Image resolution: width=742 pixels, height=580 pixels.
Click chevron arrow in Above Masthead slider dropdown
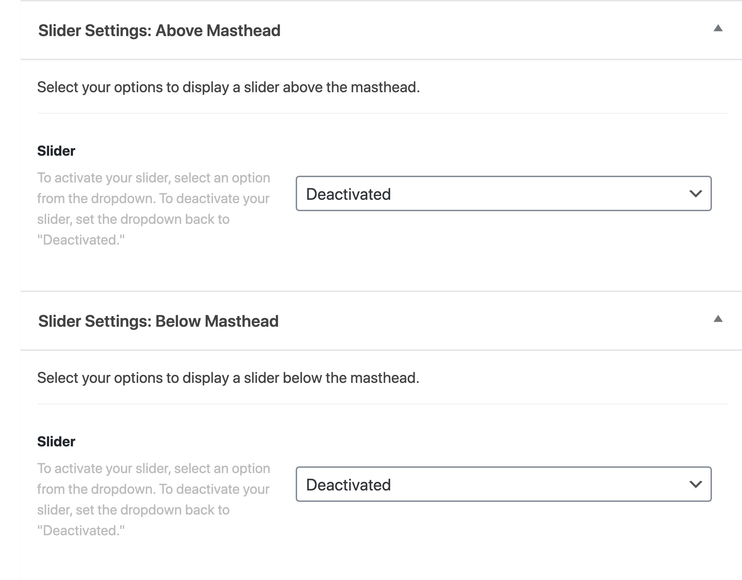[696, 194]
